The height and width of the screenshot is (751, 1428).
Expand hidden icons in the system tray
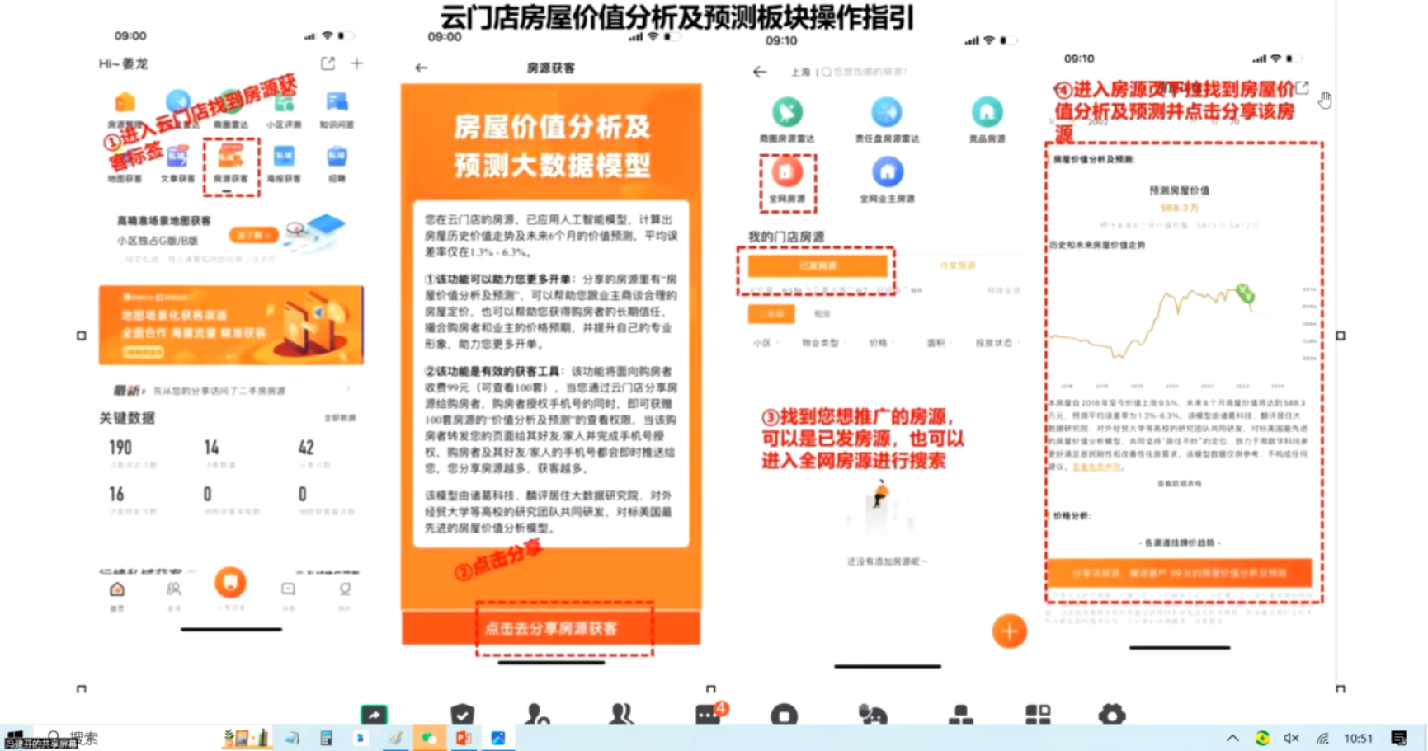tap(1232, 738)
